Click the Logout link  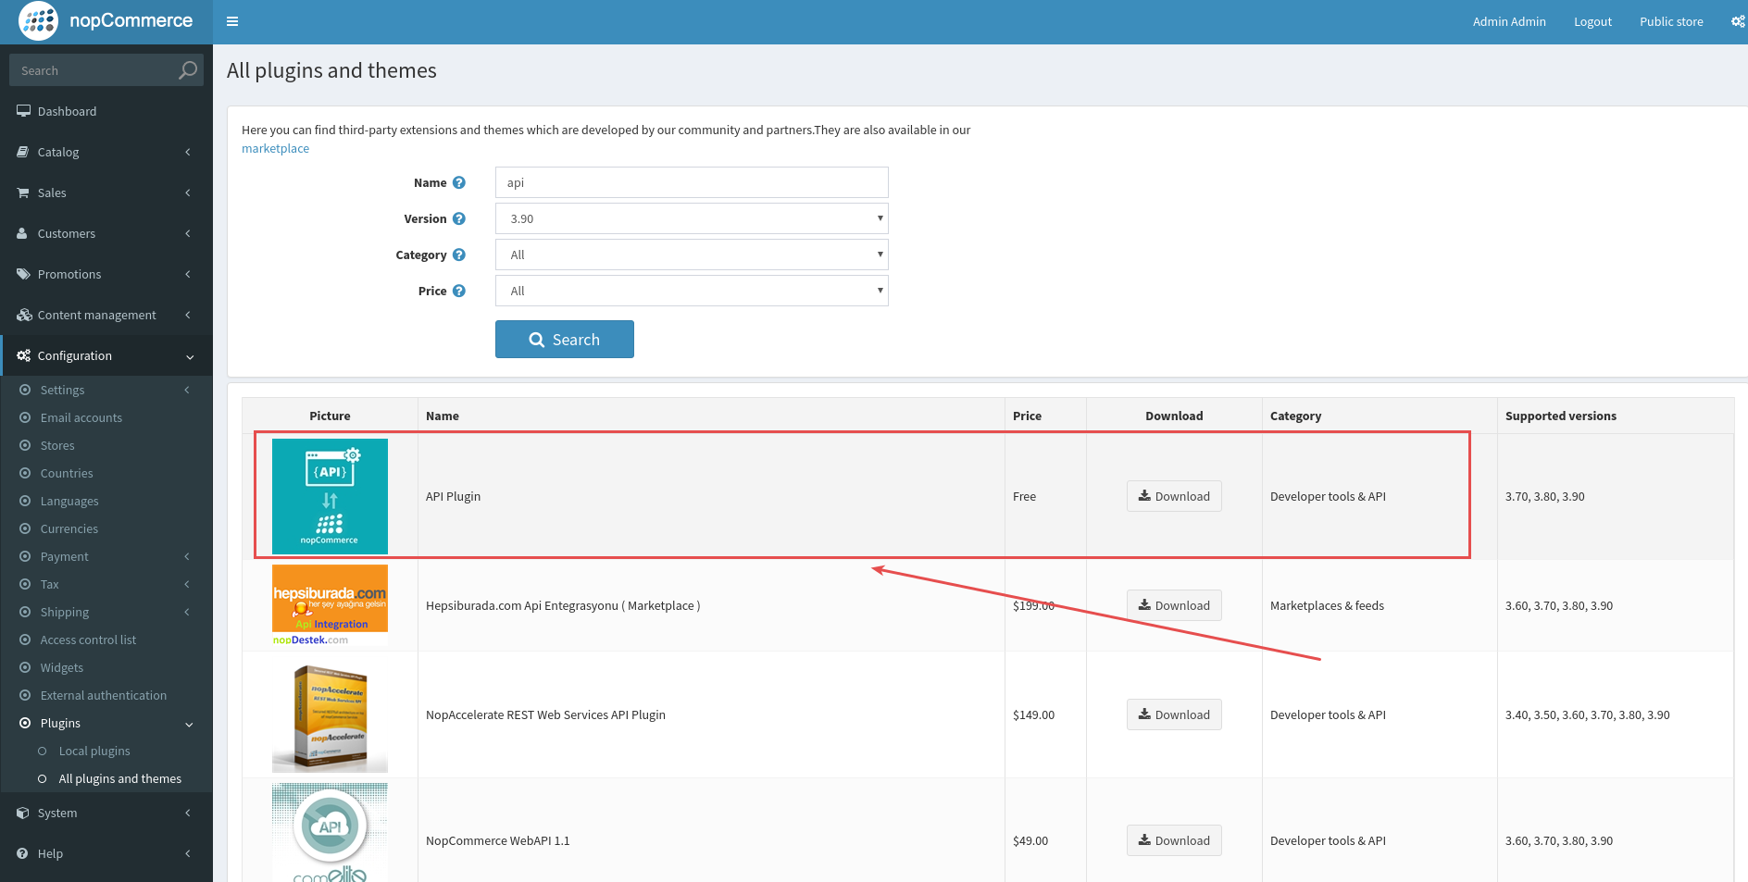coord(1592,21)
